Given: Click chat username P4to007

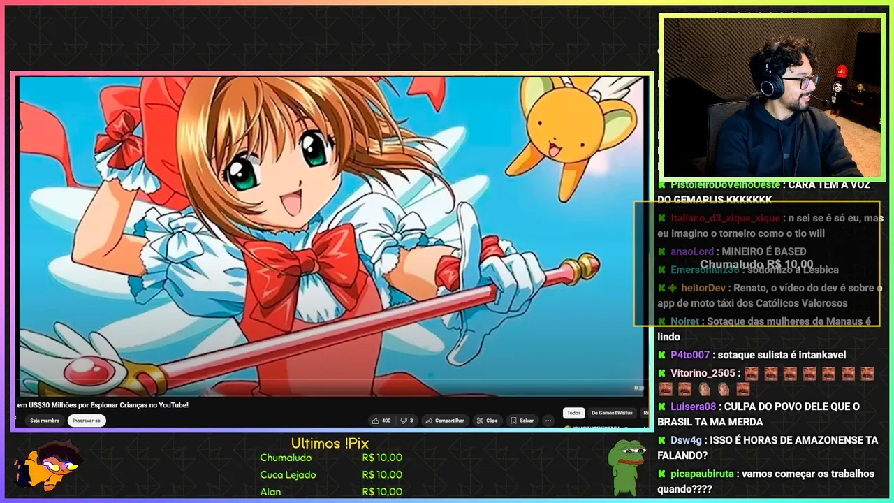Looking at the screenshot, I should pyautogui.click(x=690, y=355).
